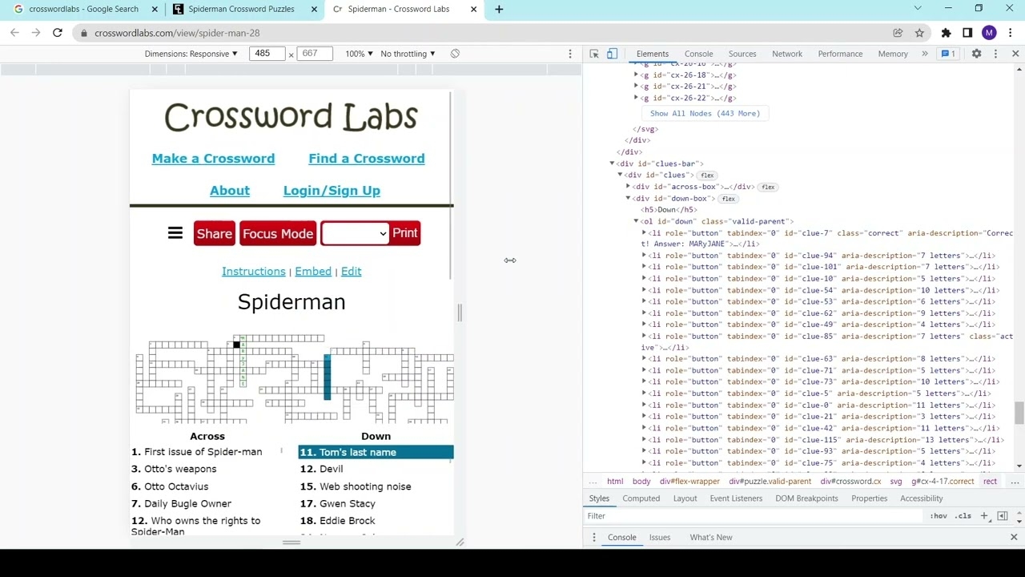Select the Computed styles tab
The image size is (1025, 577).
coord(641,498)
